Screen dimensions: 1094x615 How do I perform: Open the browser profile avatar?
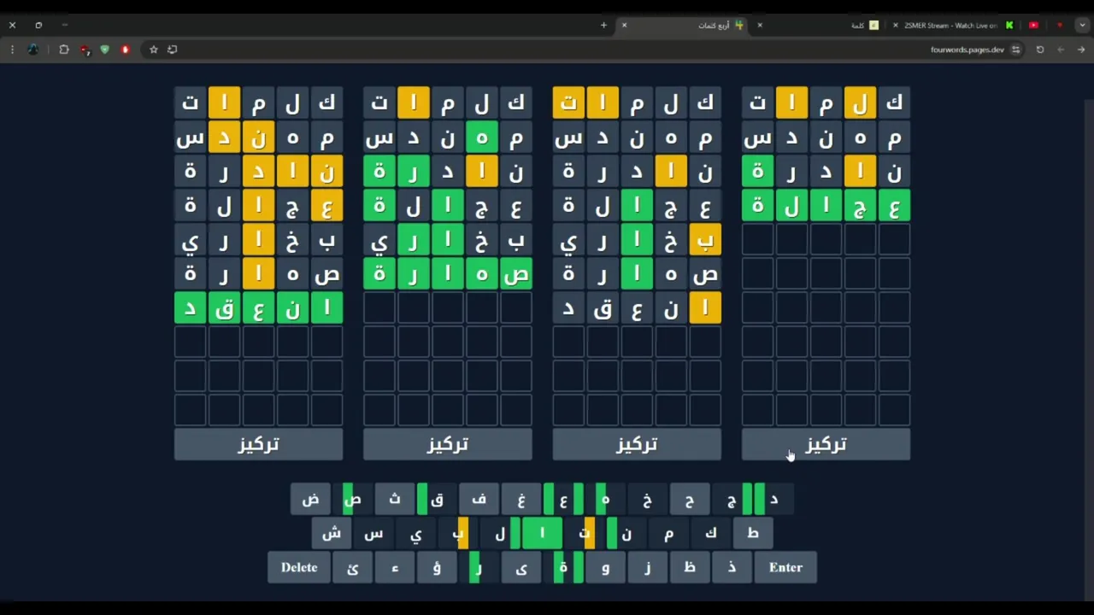coord(33,50)
